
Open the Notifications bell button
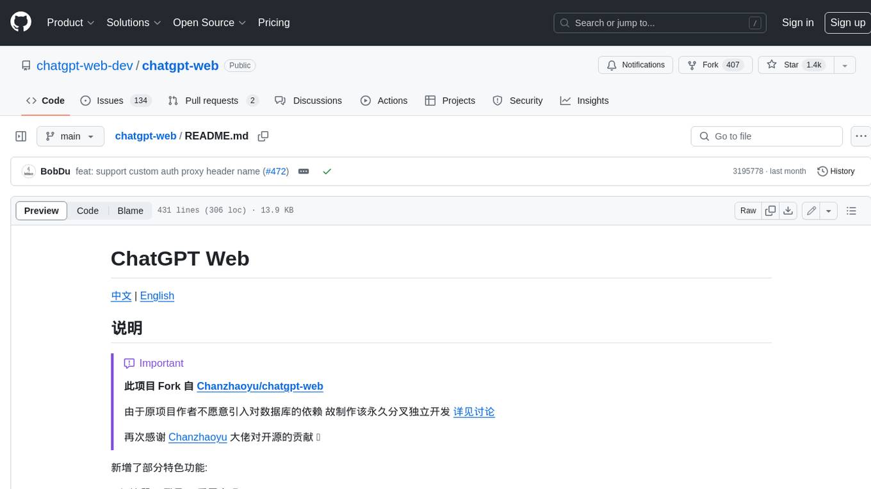pos(635,65)
